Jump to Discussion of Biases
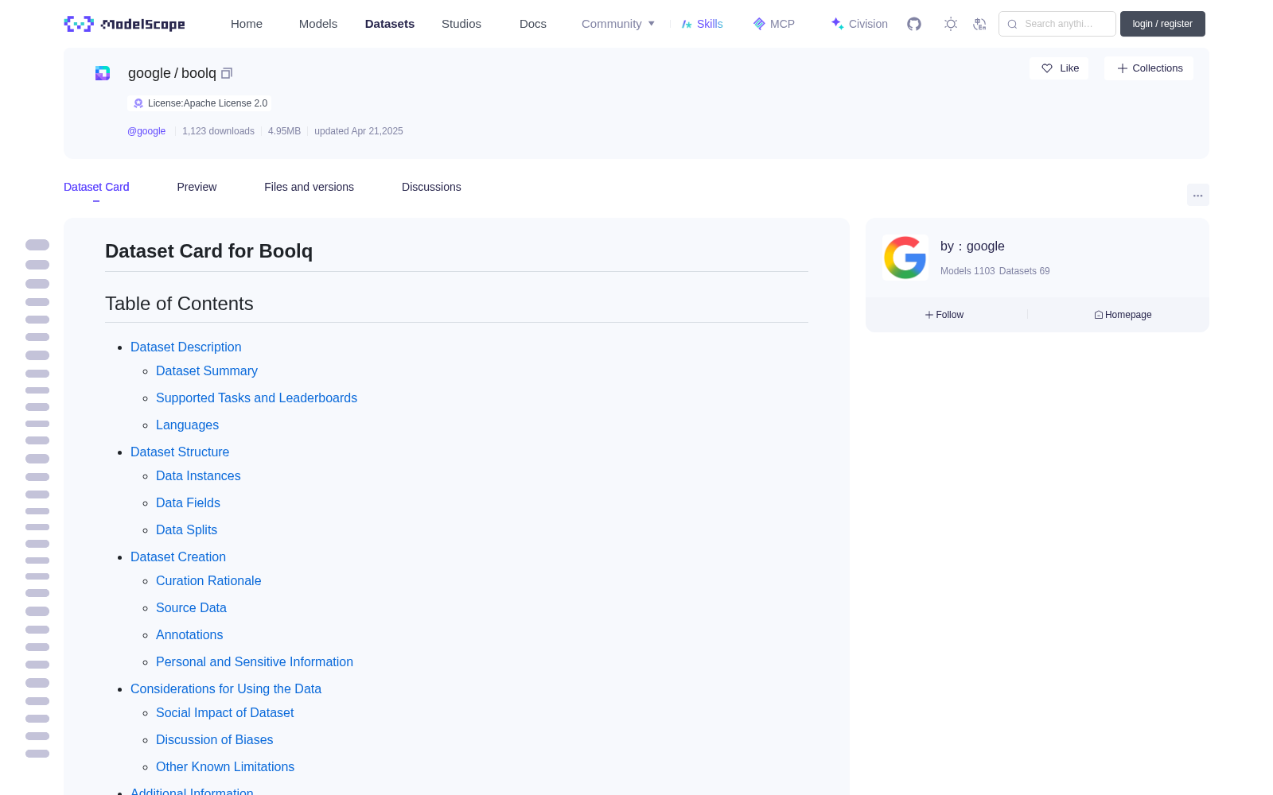Image resolution: width=1273 pixels, height=795 pixels. tap(214, 739)
